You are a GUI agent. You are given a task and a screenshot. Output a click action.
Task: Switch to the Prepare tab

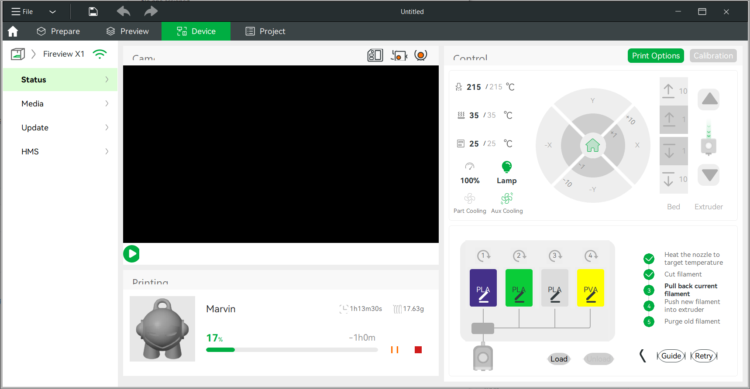pyautogui.click(x=58, y=31)
